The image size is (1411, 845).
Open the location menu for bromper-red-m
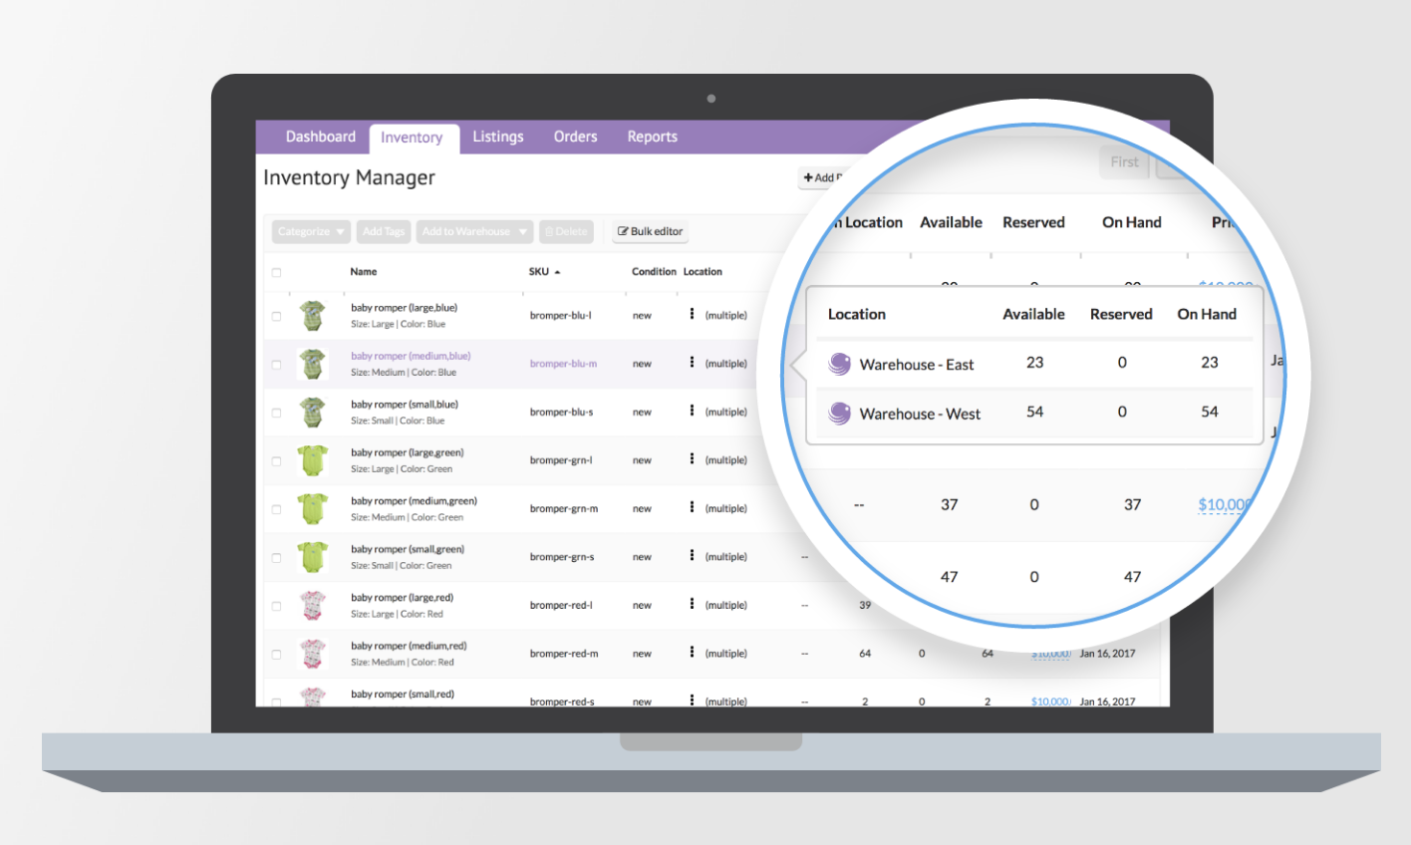(x=690, y=653)
